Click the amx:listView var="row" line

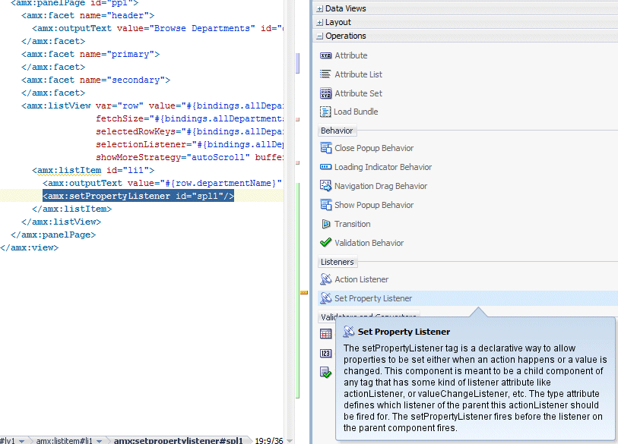[x=152, y=105]
